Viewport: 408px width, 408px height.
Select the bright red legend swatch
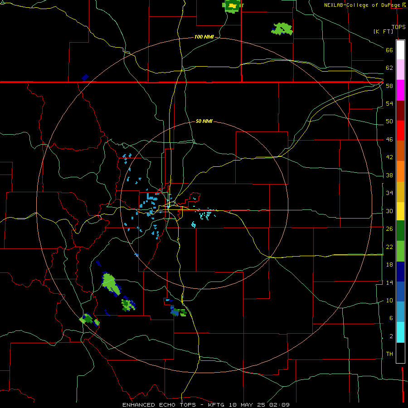tap(400, 131)
